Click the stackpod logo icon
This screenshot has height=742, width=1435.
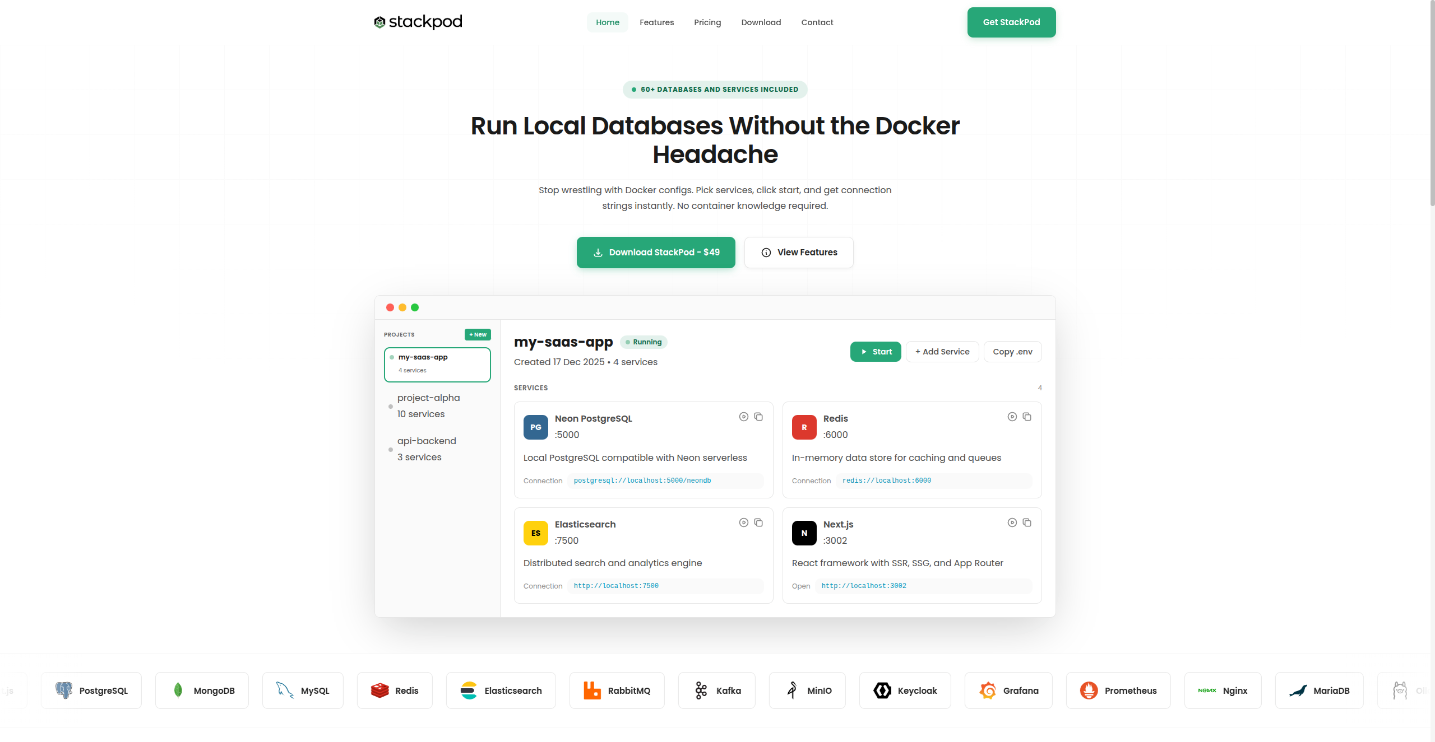coord(379,22)
